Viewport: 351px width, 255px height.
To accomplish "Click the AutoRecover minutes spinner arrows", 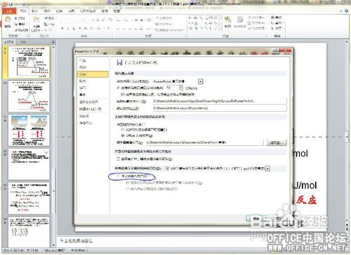I will [x=180, y=88].
